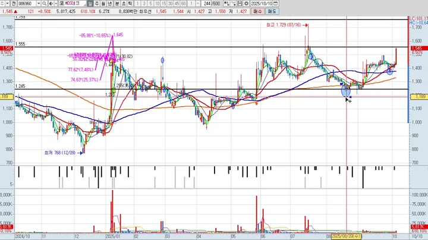Choose the 5 interval button

coord(150,4)
